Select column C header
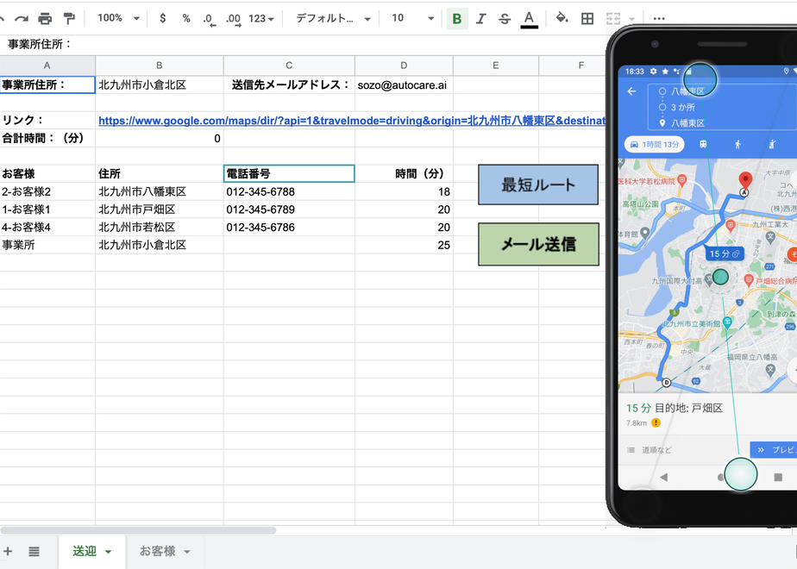The height and width of the screenshot is (569, 797). (289, 66)
